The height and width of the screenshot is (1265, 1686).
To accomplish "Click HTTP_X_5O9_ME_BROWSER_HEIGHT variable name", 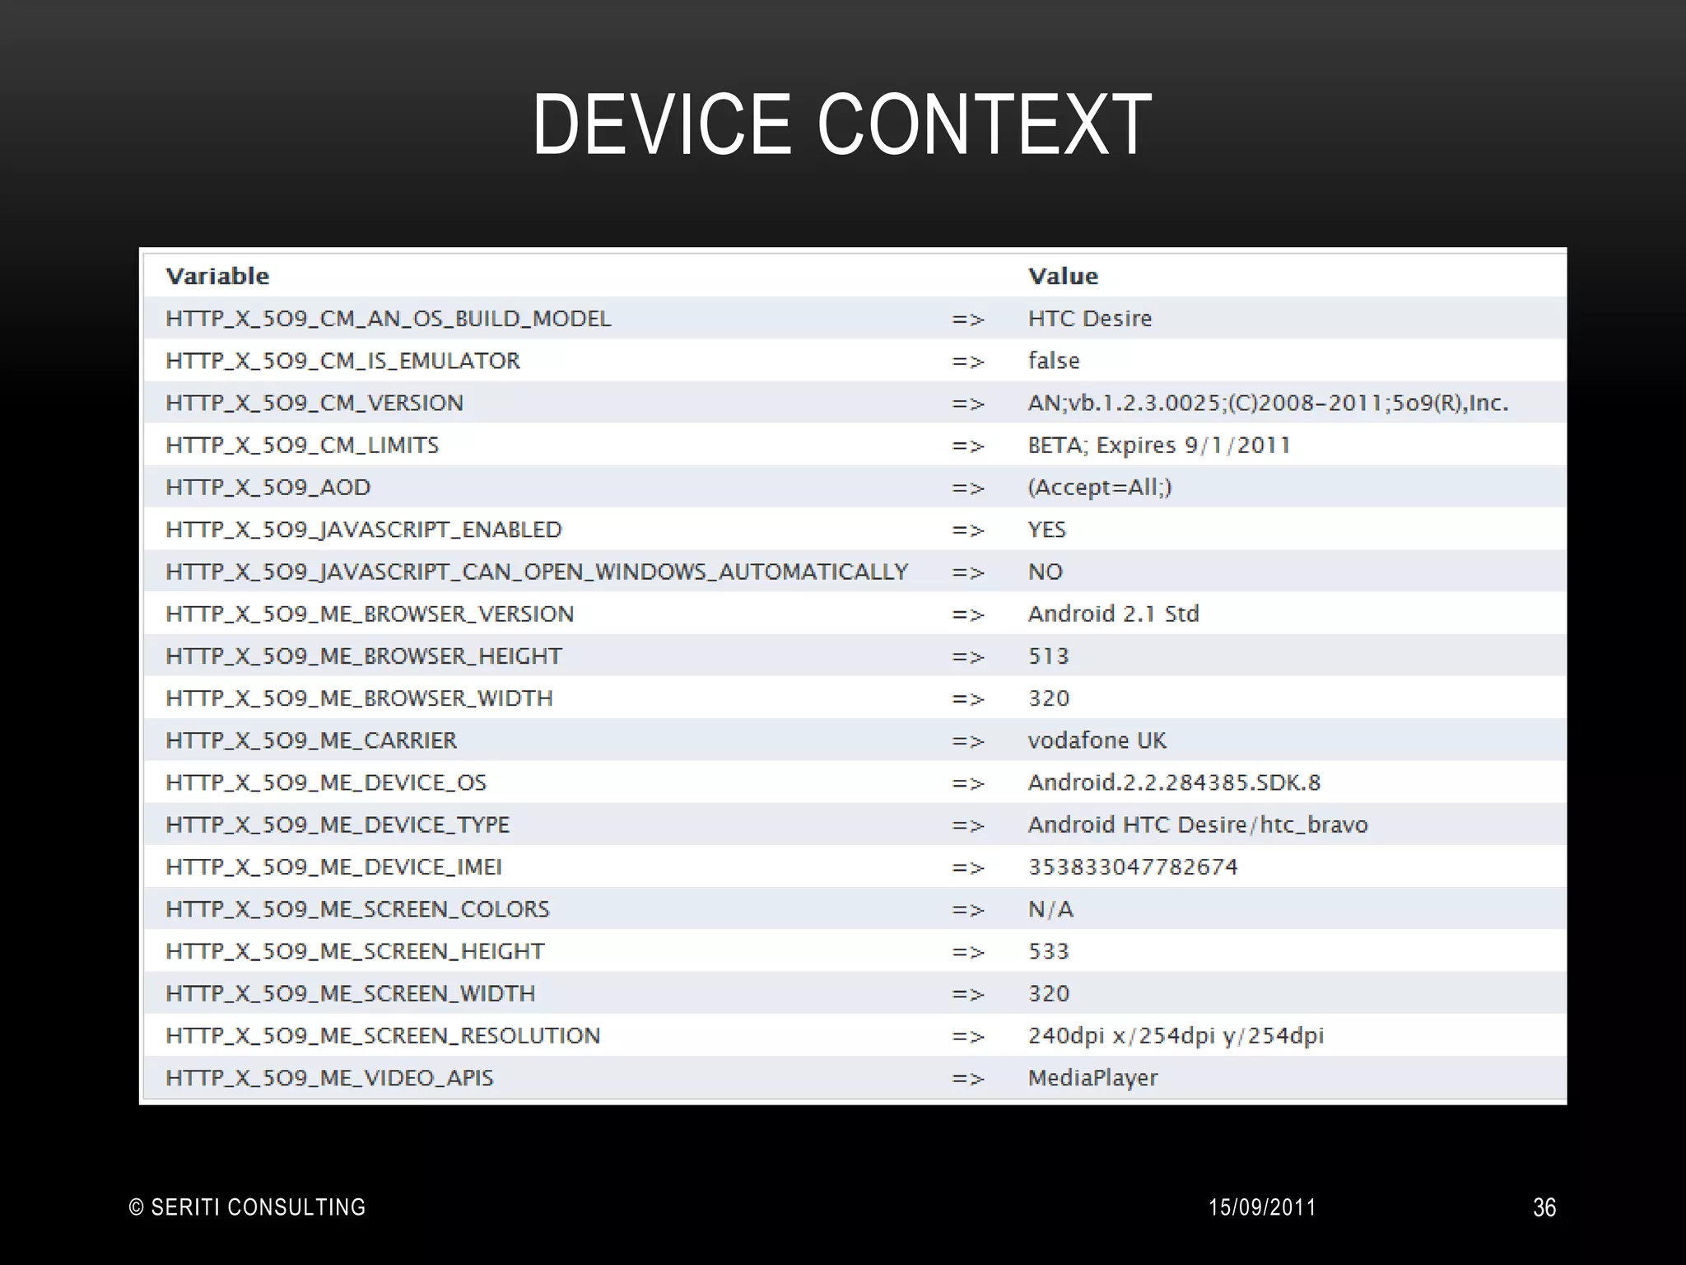I will tap(364, 656).
